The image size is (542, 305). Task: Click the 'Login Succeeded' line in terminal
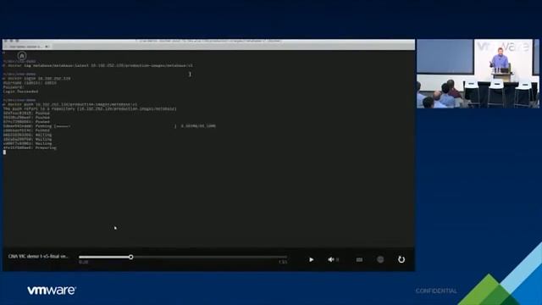coord(20,91)
